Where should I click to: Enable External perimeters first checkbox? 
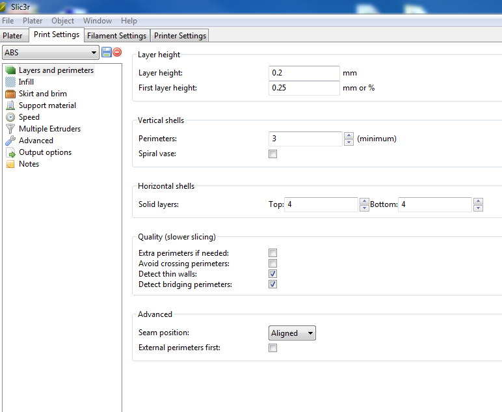click(x=272, y=348)
